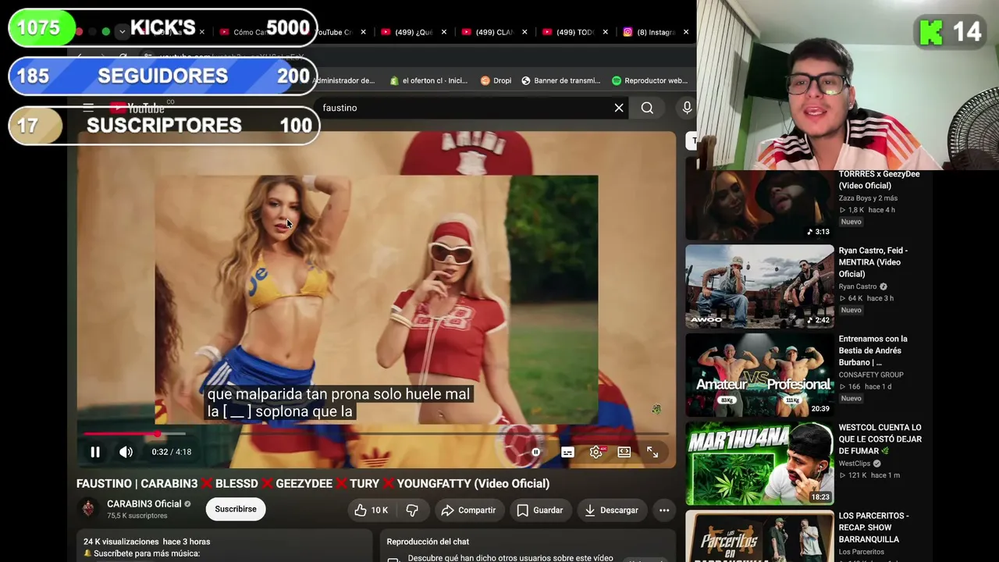Open 'LOS PARCERITOS - RECAP. SHOW' title
Screen dimensions: 999x562
[x=874, y=528]
